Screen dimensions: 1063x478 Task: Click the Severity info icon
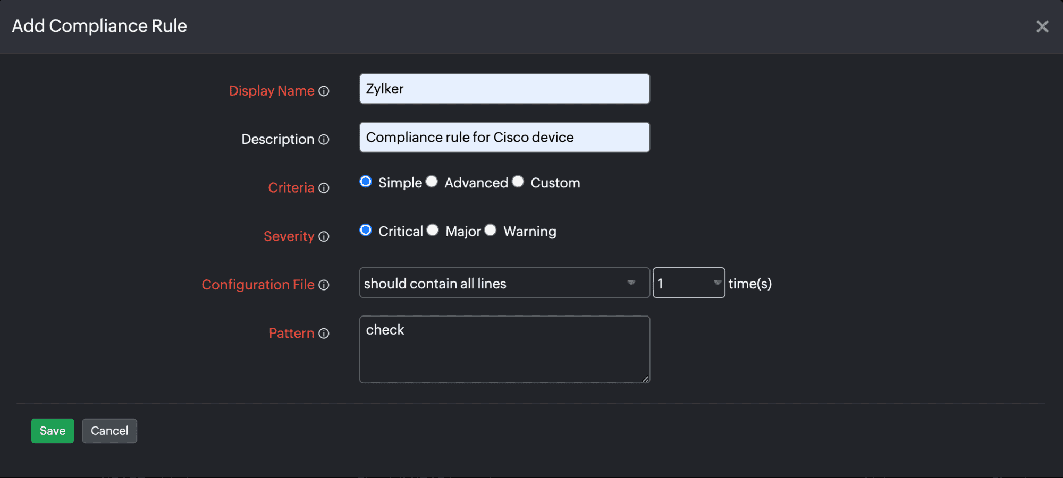click(x=324, y=236)
